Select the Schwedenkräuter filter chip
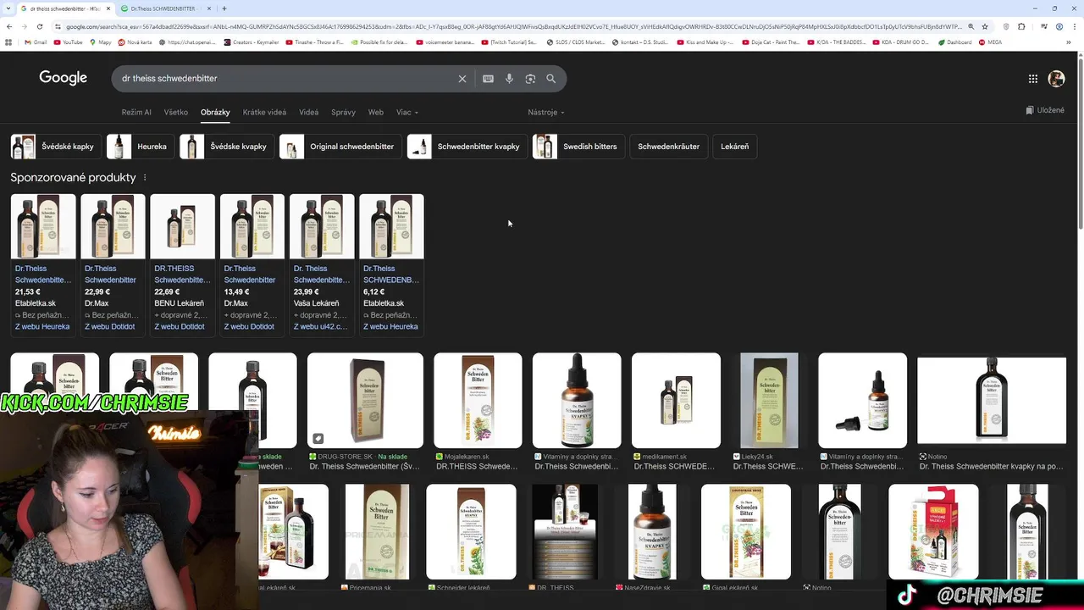Viewport: 1084px width, 610px height. point(669,147)
